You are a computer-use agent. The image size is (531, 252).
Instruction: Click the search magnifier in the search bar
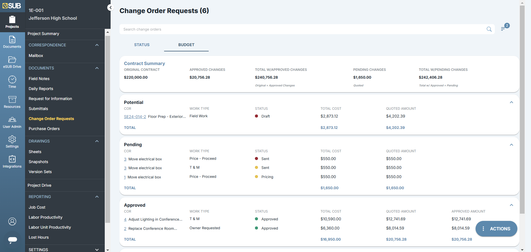coord(489,29)
